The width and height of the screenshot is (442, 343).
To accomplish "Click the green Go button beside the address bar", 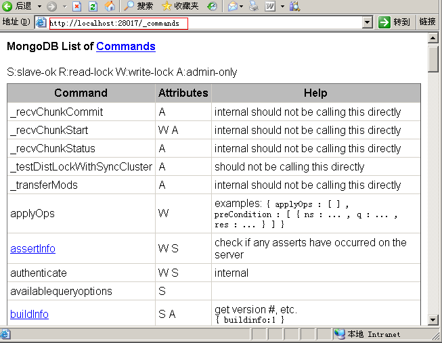I will tap(384, 22).
